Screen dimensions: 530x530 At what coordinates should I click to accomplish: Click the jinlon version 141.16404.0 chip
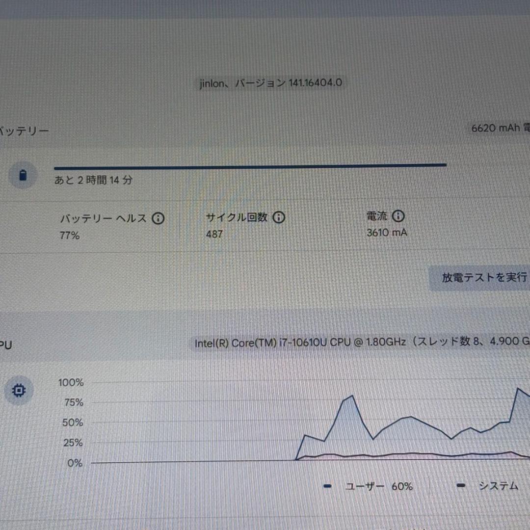270,83
